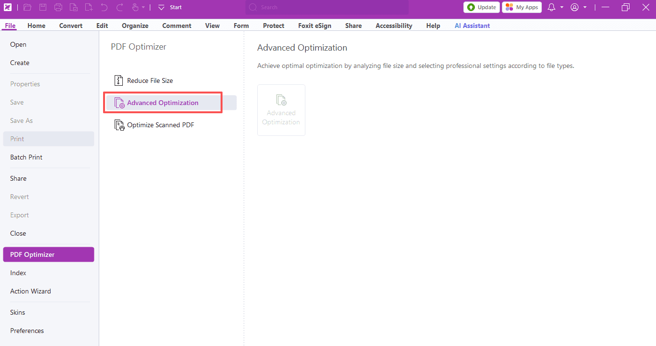
Task: Switch to the File ribbon tab
Action: [10, 26]
